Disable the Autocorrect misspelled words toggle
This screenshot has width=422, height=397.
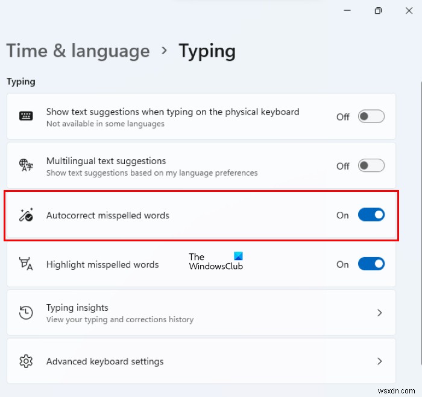371,215
